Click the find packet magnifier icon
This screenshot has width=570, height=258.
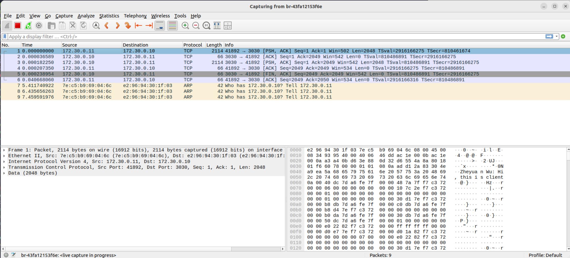(x=96, y=26)
